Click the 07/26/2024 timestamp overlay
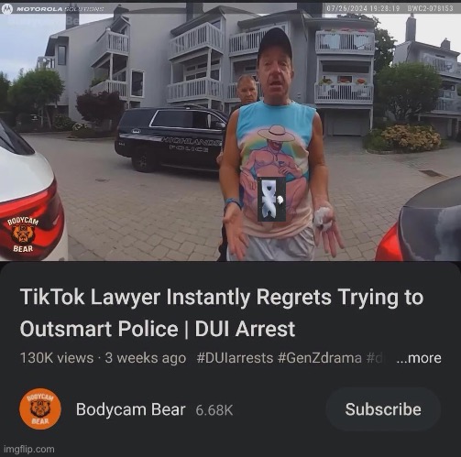461x457 pixels. 363,8
